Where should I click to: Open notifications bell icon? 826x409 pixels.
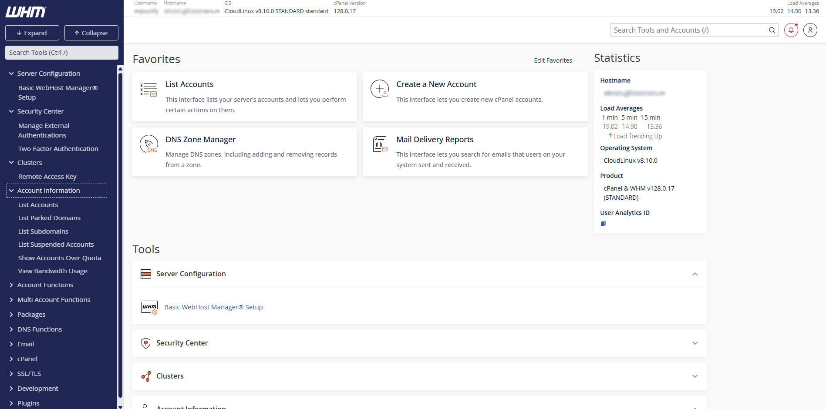point(791,30)
